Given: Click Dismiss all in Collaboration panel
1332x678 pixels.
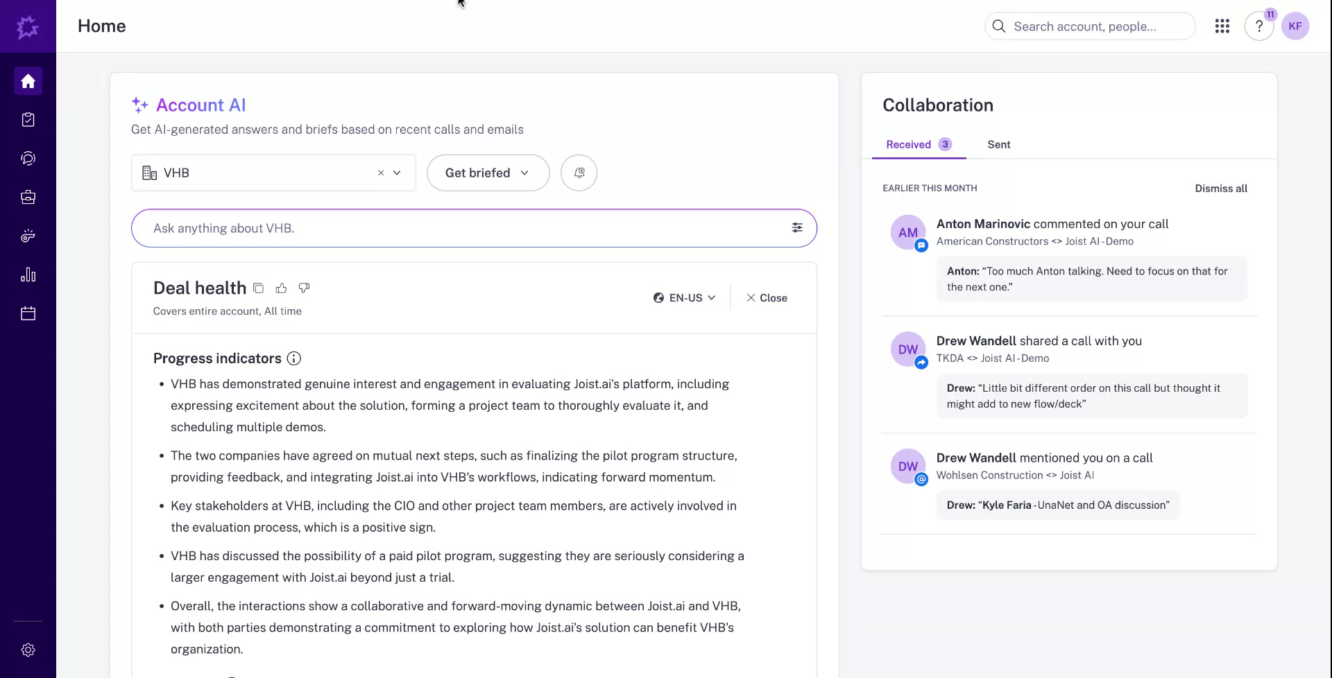Looking at the screenshot, I should (1221, 188).
